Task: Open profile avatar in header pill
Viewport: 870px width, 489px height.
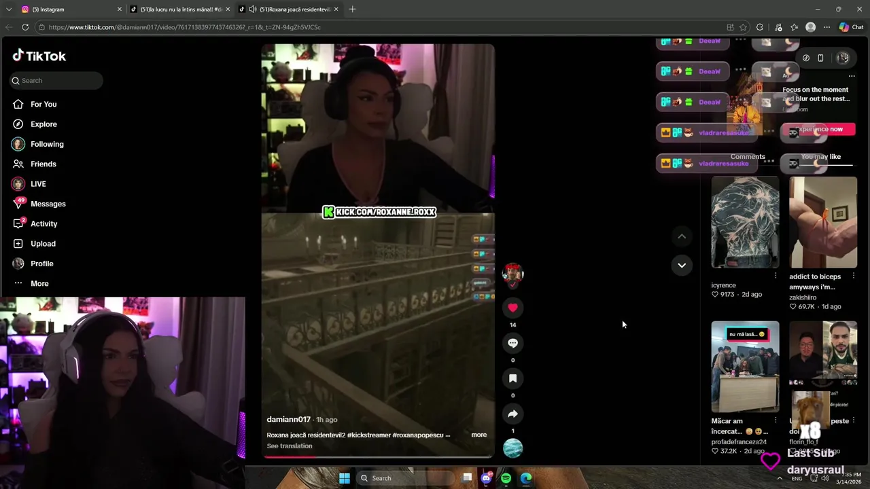Action: 843,58
